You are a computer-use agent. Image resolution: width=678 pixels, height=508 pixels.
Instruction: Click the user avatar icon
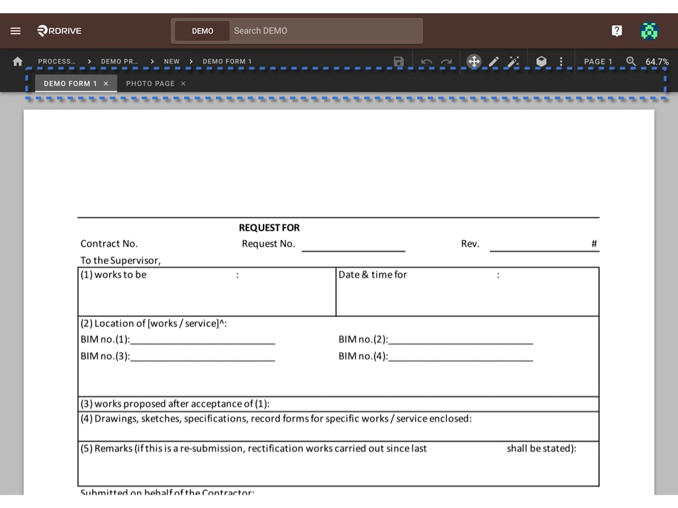point(649,30)
